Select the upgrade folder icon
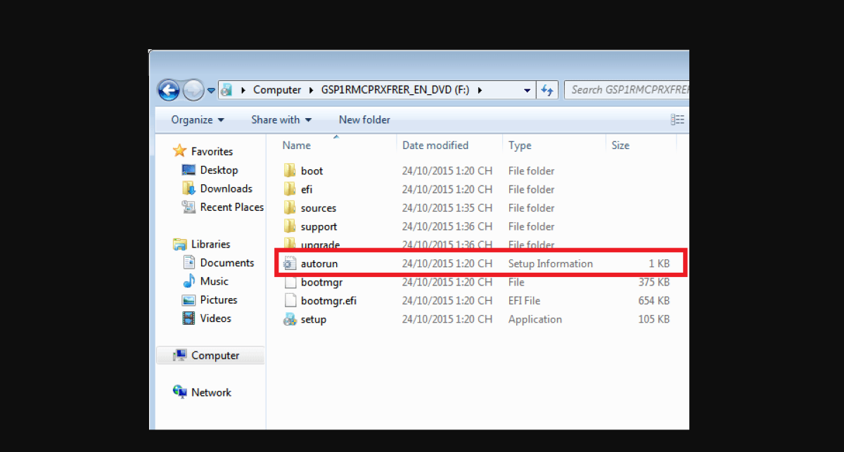 [x=290, y=244]
